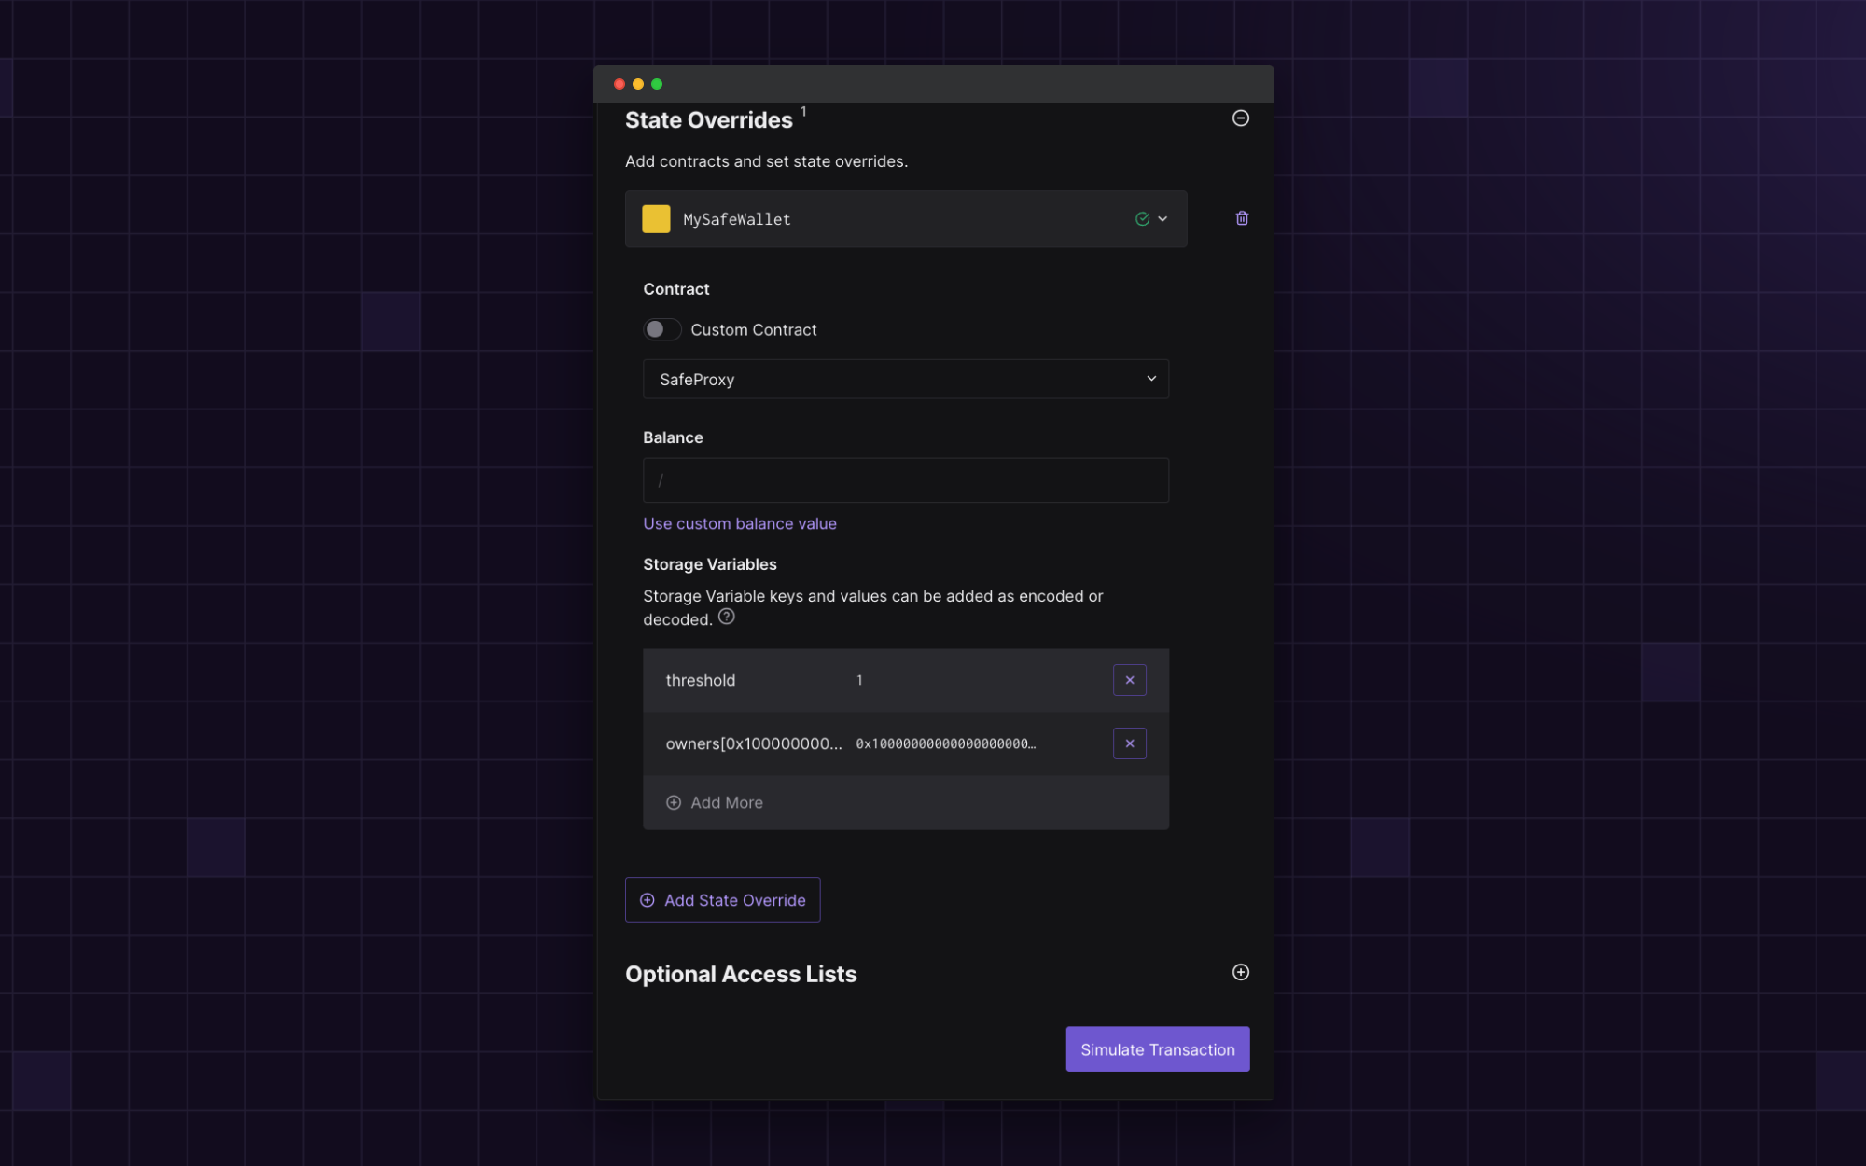Remove the threshold storage variable
Image resolution: width=1866 pixels, height=1166 pixels.
[x=1129, y=680]
